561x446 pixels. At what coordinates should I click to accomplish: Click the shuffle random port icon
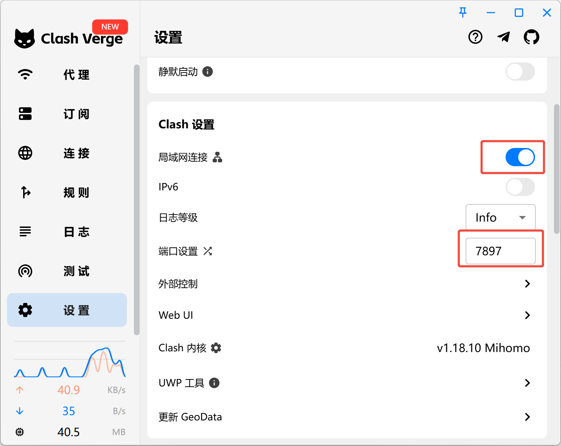208,251
